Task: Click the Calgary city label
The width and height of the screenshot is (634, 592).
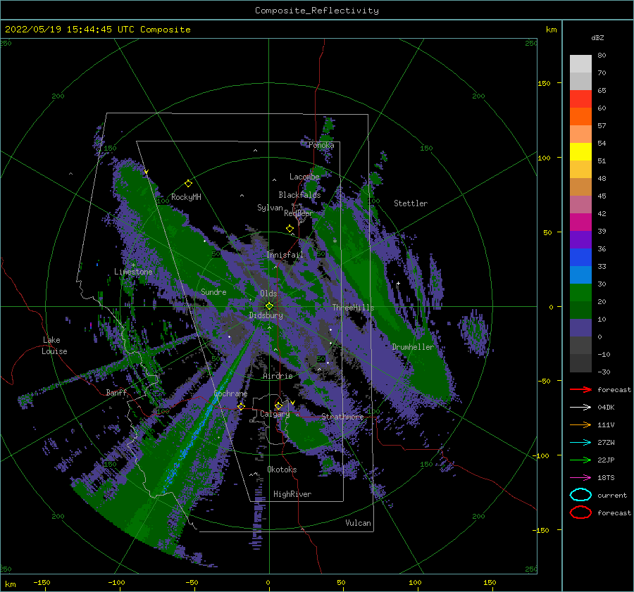Action: coord(275,414)
